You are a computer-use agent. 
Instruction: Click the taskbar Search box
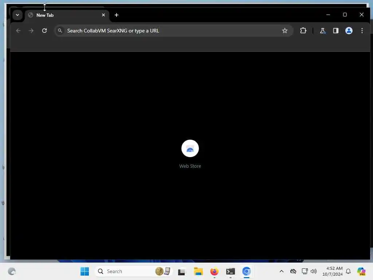pyautogui.click(x=134, y=271)
